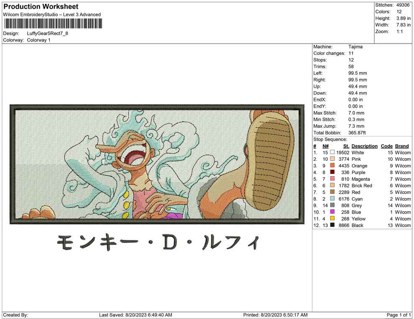This screenshot has height=319, width=414.
Task: Click stitches count '49306'
Action: [x=403, y=5]
